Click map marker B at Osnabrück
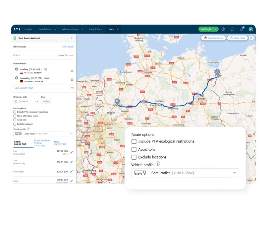The width and height of the screenshot is (265, 249). click(x=117, y=102)
